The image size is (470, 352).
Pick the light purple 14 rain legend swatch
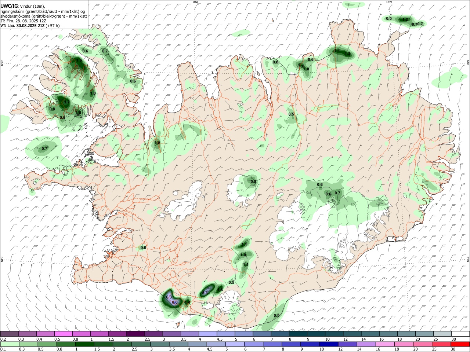(366, 344)
